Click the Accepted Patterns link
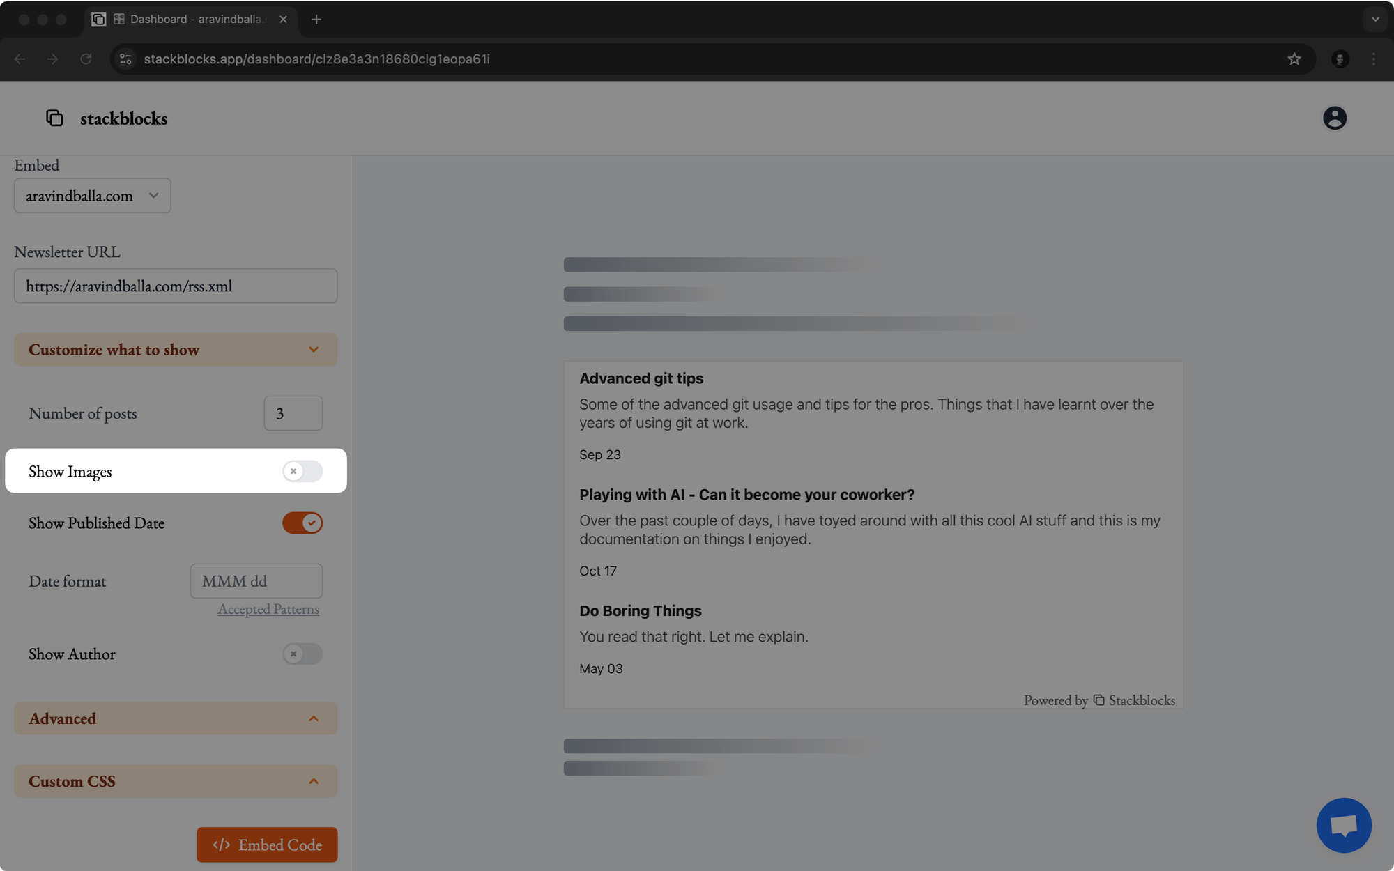This screenshot has height=871, width=1394. click(268, 609)
